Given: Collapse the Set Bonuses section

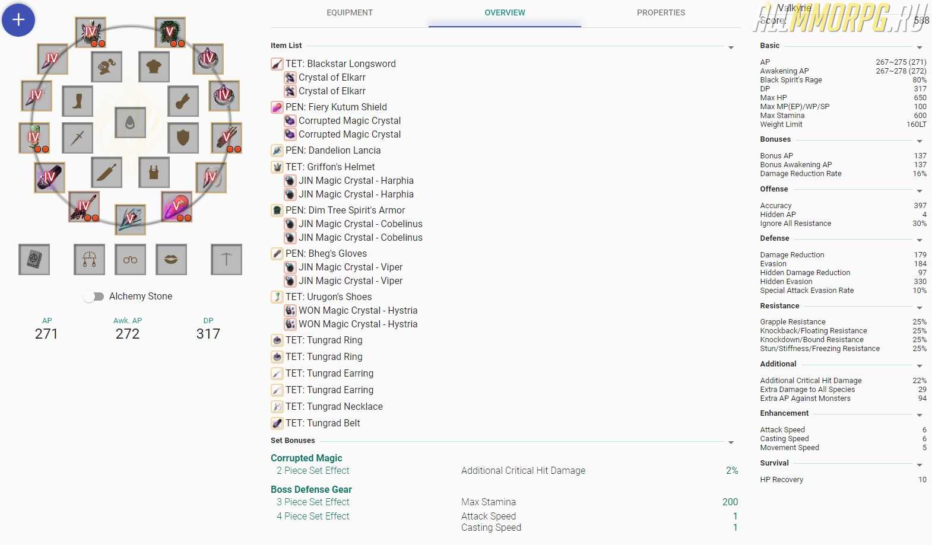Looking at the screenshot, I should (x=731, y=442).
